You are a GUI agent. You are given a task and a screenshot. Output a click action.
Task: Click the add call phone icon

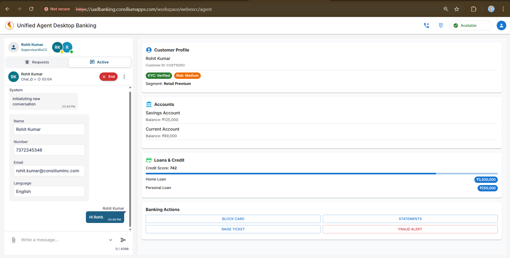(x=427, y=25)
